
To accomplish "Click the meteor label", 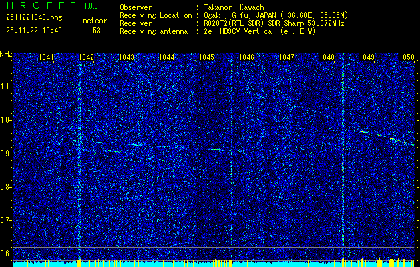I will pyautogui.click(x=95, y=21).
